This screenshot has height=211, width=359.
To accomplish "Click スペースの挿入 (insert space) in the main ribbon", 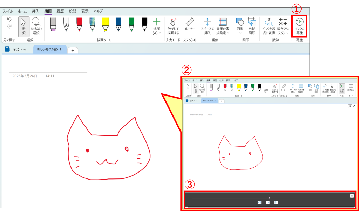I will tap(207, 26).
